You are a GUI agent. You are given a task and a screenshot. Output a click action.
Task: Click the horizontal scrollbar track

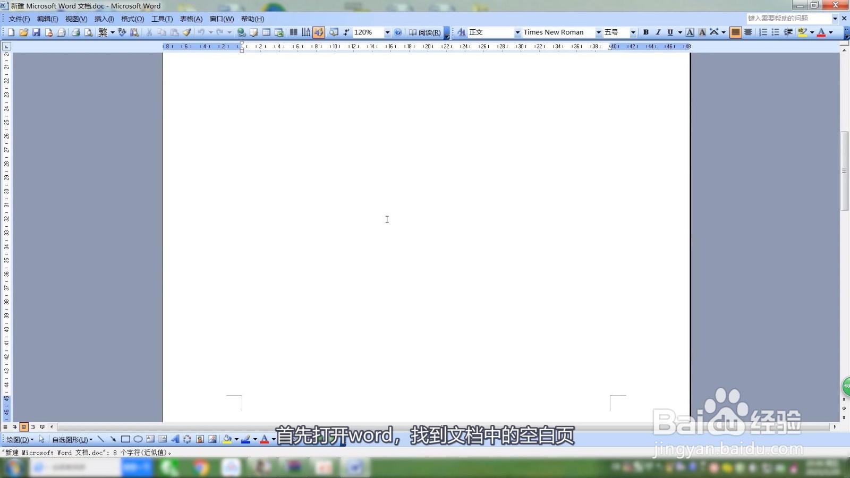coord(444,426)
